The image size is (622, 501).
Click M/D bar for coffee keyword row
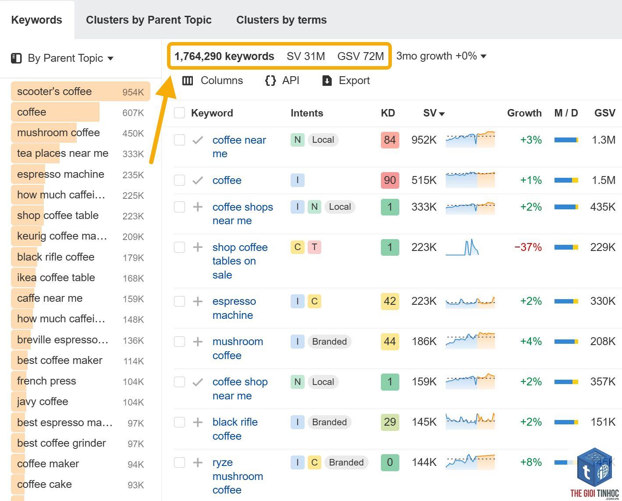566,180
